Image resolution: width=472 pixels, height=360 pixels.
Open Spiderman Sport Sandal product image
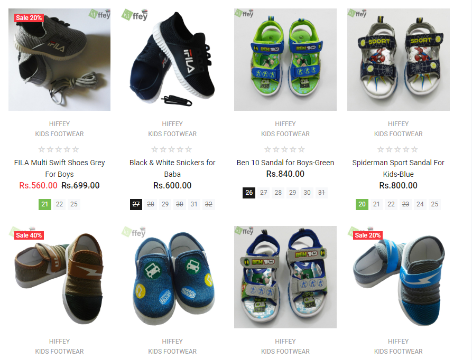398,60
